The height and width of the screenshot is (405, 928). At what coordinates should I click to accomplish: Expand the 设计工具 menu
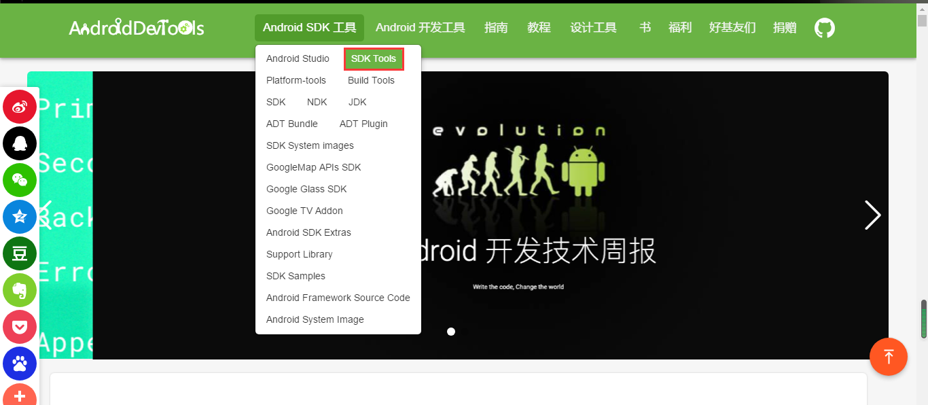593,27
